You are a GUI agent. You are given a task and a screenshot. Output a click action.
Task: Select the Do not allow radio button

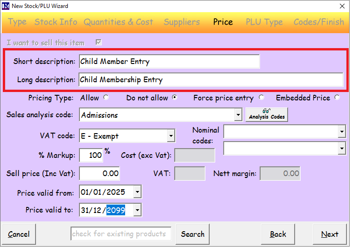175,98
